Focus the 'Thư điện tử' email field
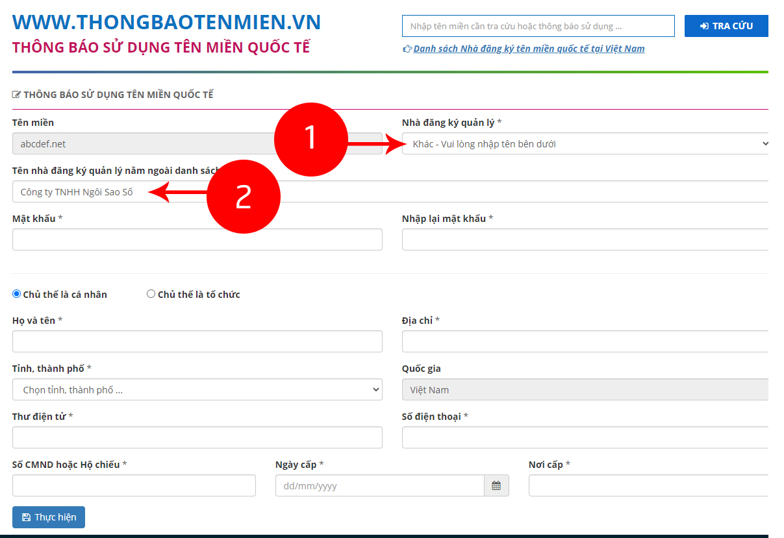The height and width of the screenshot is (538, 784). pyautogui.click(x=197, y=437)
